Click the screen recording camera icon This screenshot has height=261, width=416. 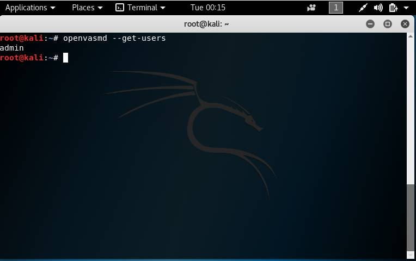click(x=311, y=8)
